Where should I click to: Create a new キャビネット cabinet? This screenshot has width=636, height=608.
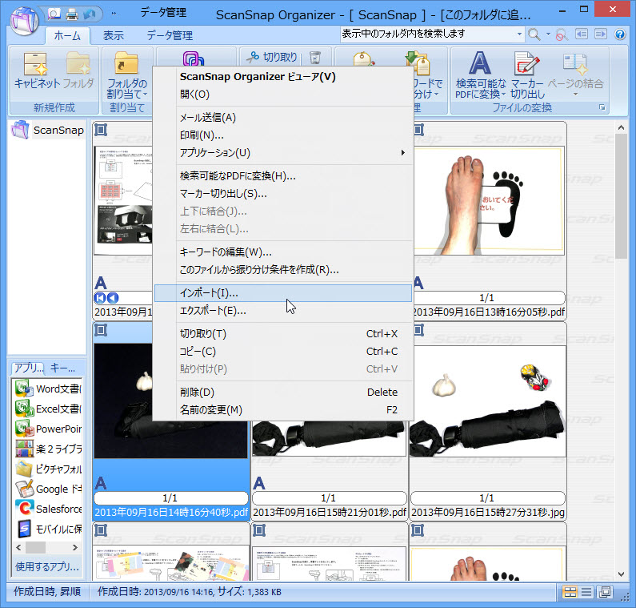(37, 70)
